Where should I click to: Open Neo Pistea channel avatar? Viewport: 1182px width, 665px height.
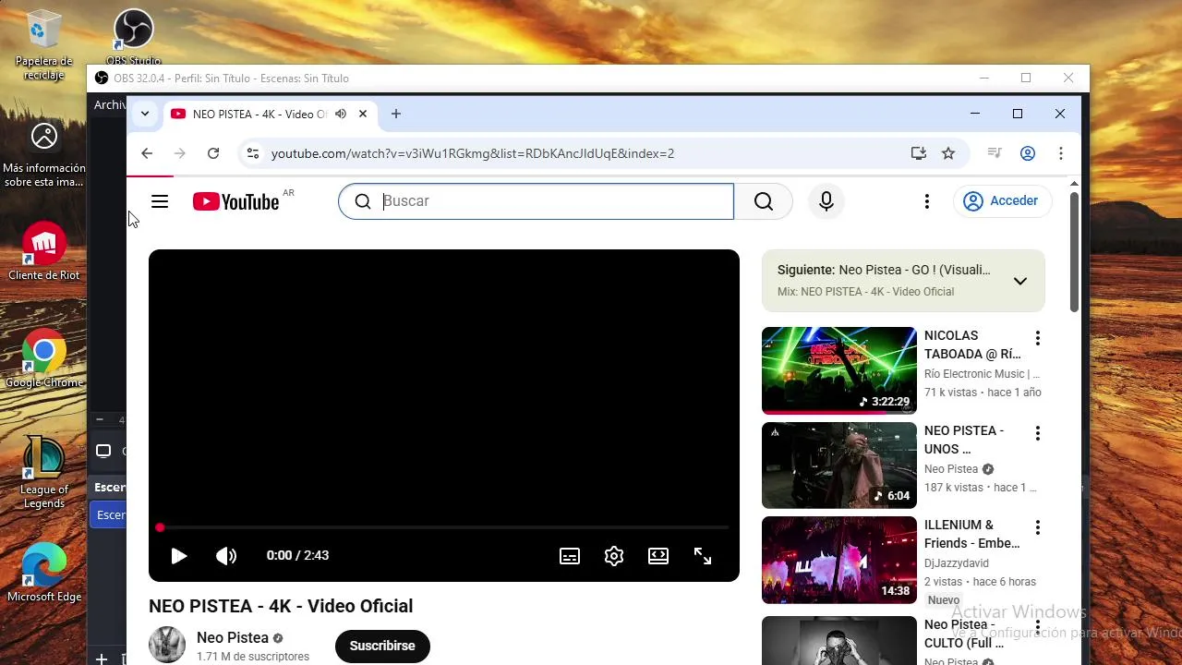[167, 645]
